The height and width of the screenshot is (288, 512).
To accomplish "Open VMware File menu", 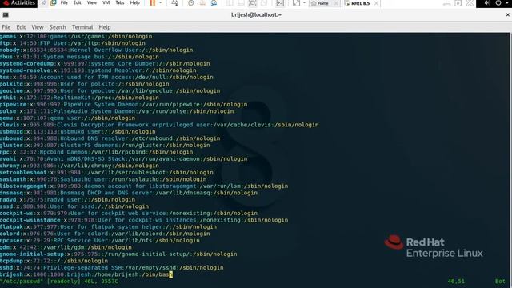I will 64,2.
